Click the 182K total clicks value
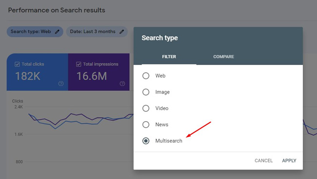The image size is (317, 179). [28, 76]
